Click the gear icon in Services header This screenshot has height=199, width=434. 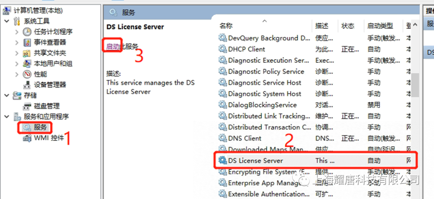coord(113,12)
